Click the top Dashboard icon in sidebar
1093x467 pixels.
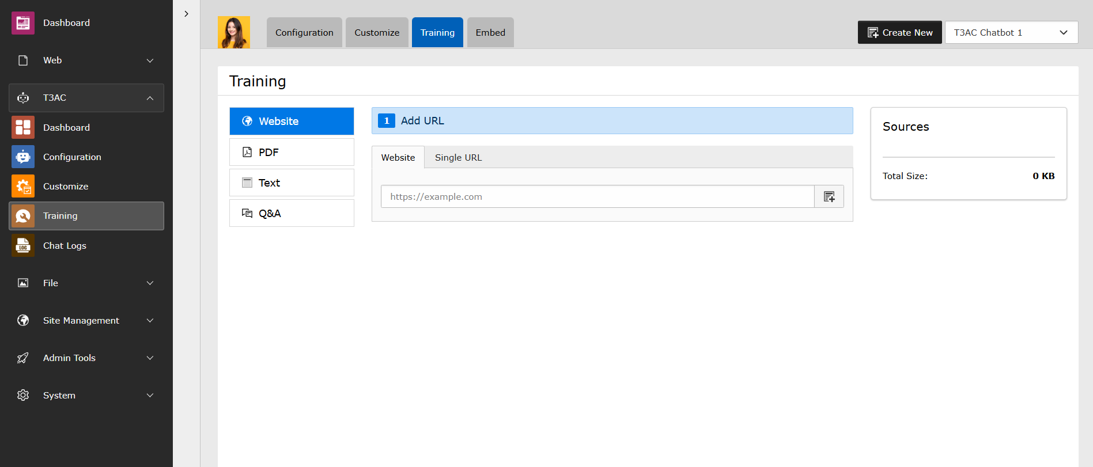pyautogui.click(x=23, y=23)
